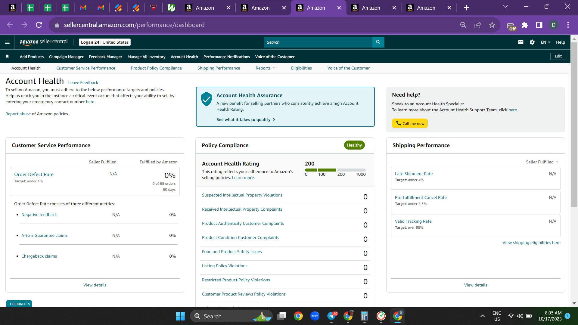
Task: Click View shipping eligibilities here
Action: 531,243
